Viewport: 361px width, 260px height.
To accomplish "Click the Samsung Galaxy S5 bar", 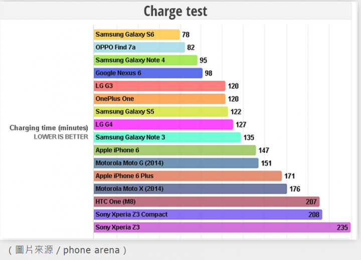I will [161, 112].
